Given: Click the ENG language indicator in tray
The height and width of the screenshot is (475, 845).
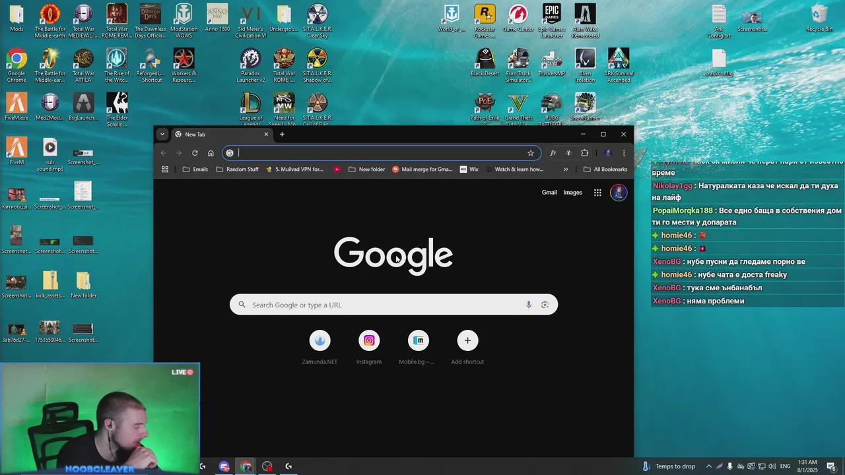Looking at the screenshot, I should point(785,466).
